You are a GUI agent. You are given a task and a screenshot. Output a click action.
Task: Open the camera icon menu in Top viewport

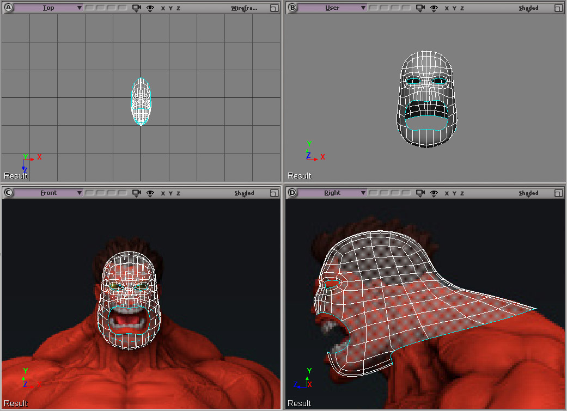136,8
